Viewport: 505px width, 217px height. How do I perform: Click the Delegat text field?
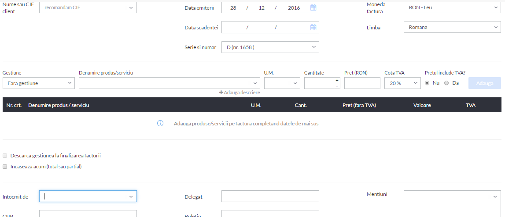[270, 196]
